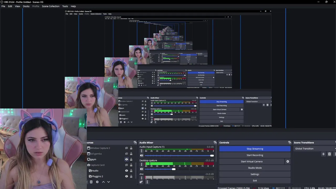Click Start Virtual Camera button

point(252,161)
